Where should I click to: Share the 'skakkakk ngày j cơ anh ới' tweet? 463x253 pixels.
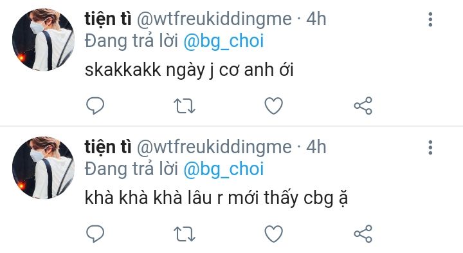[363, 106]
